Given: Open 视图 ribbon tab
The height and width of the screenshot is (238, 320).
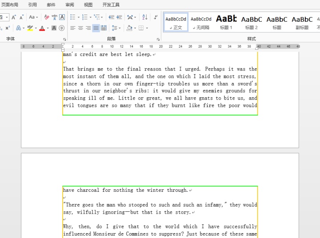Looking at the screenshot, I should (x=88, y=5).
